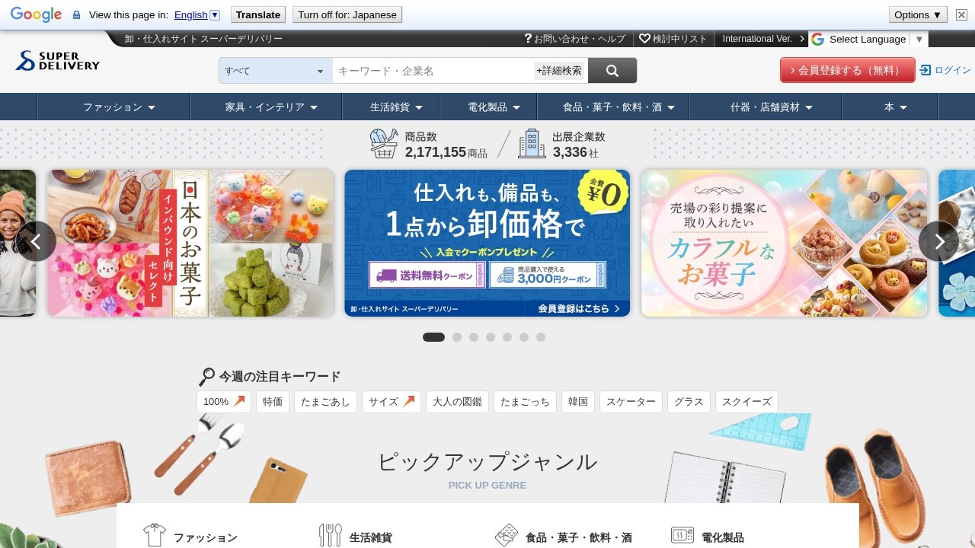Screen dimensions: 975x548
Task: Switch to International Ver. site
Action: [x=763, y=39]
